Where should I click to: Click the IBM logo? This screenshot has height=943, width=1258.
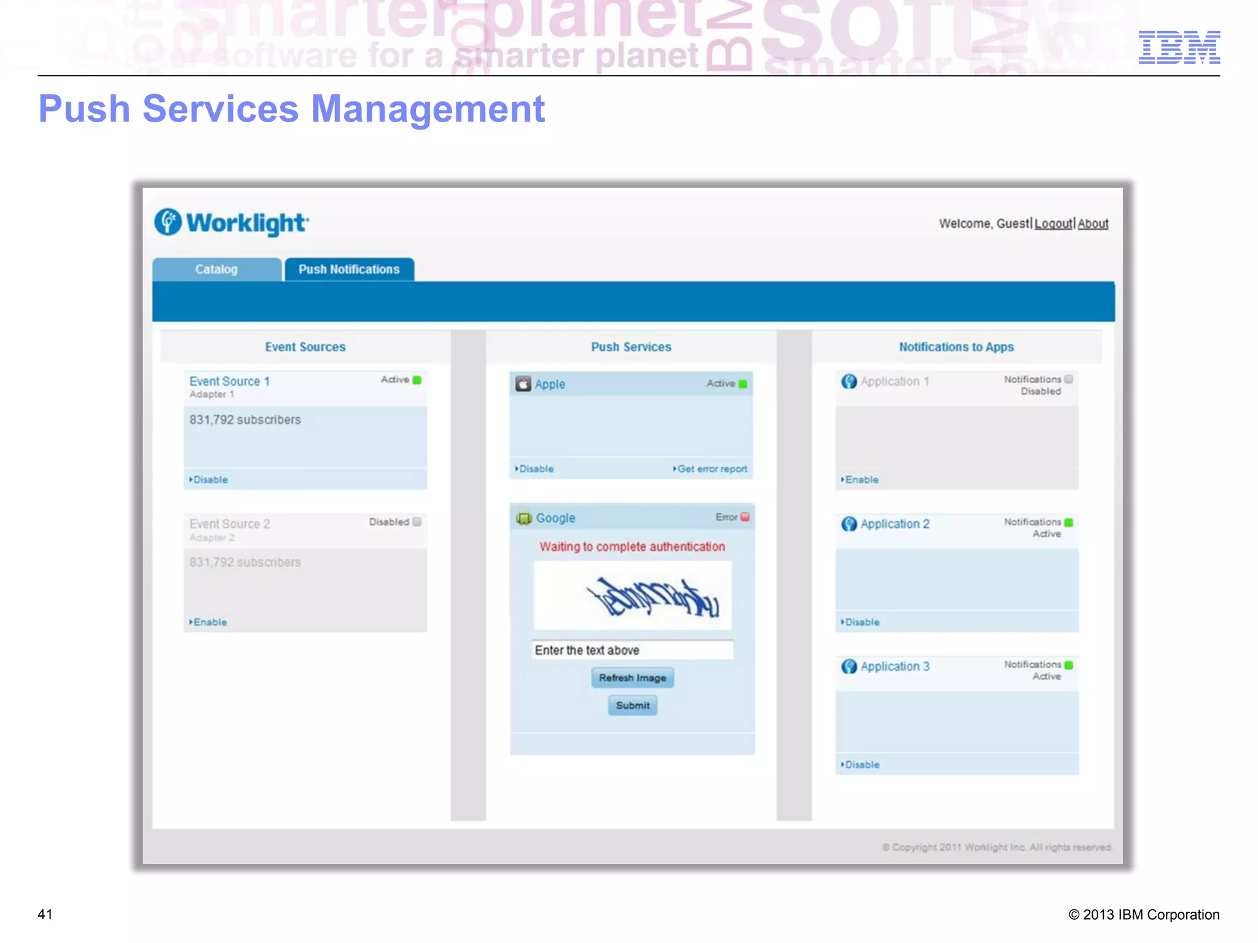coord(1179,47)
